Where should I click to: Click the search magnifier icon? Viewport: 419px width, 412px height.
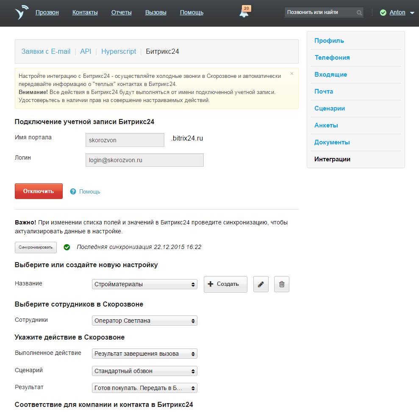click(x=359, y=13)
